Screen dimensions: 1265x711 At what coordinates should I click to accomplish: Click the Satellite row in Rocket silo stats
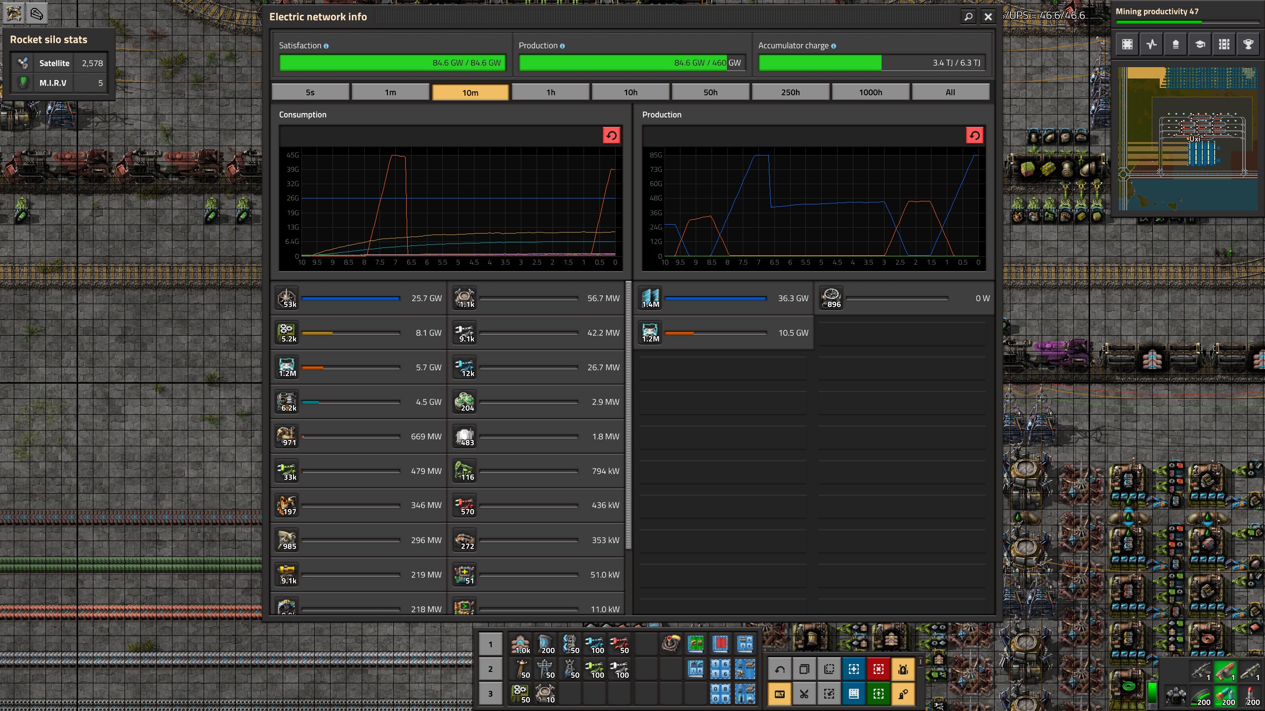[59, 63]
